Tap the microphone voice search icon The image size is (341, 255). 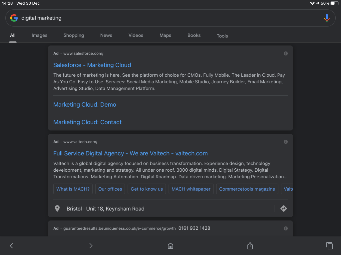327,18
